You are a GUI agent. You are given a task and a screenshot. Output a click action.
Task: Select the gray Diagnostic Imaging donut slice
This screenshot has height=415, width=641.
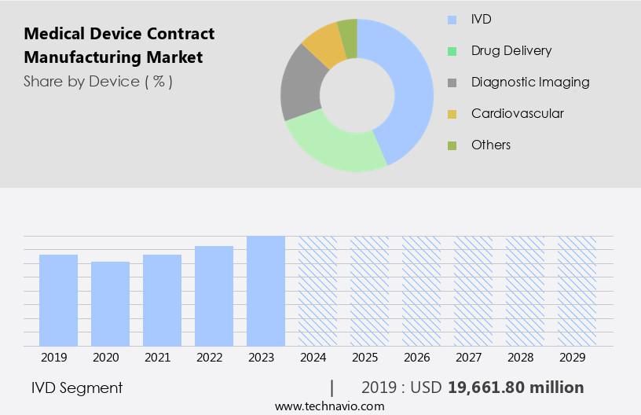[x=300, y=85]
